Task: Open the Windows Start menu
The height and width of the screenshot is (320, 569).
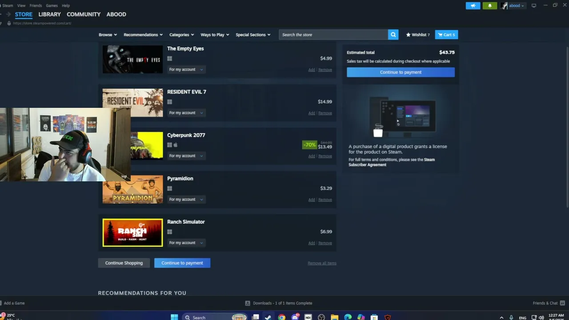Action: (174, 317)
